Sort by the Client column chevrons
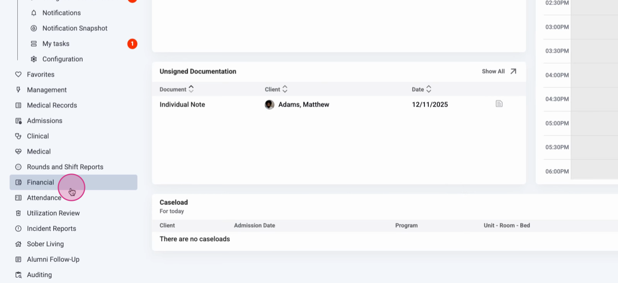This screenshot has height=283, width=618. pos(285,89)
